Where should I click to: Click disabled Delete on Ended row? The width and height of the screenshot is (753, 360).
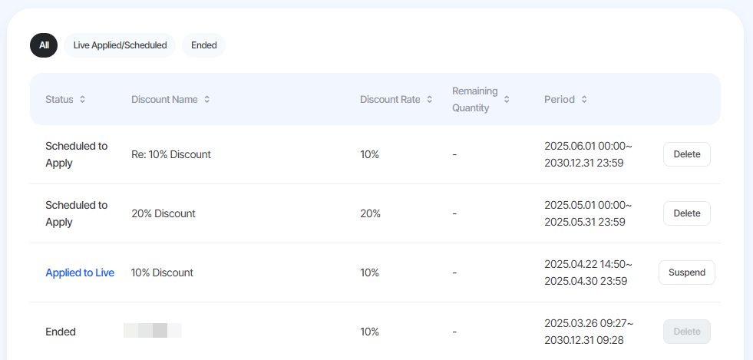pos(687,332)
